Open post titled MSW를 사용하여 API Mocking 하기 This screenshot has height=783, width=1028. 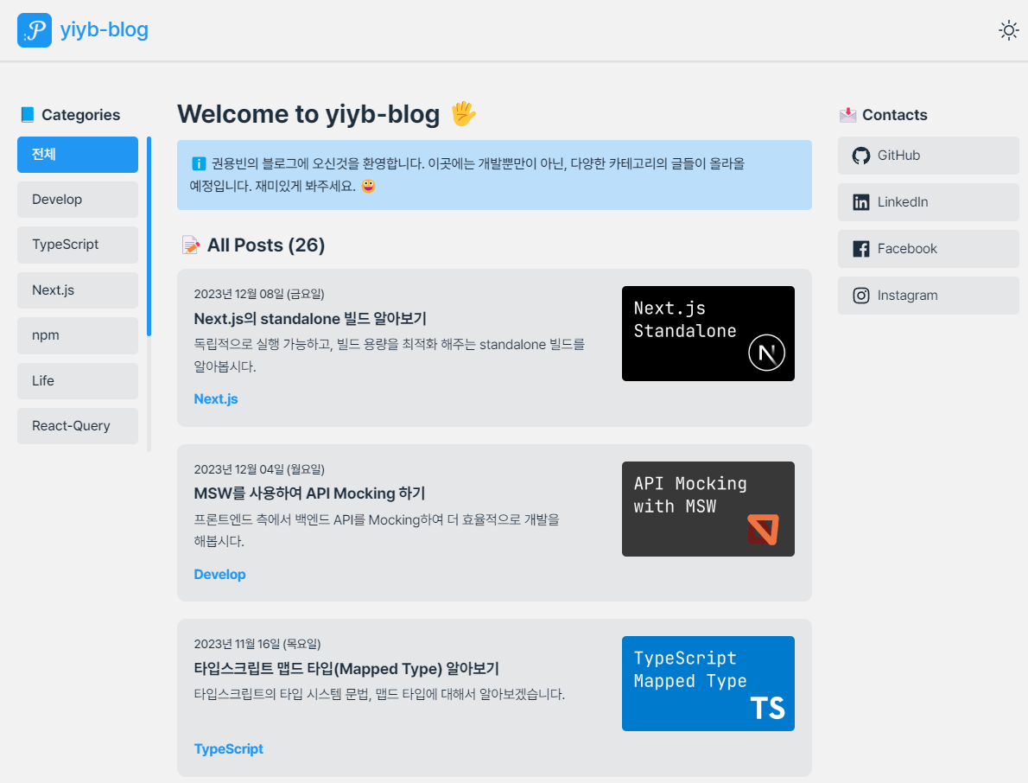[309, 493]
